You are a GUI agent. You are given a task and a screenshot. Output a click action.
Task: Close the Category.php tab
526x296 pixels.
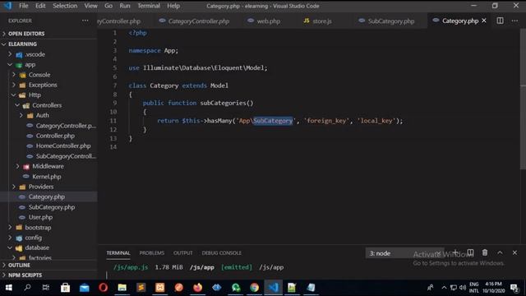[x=484, y=21]
